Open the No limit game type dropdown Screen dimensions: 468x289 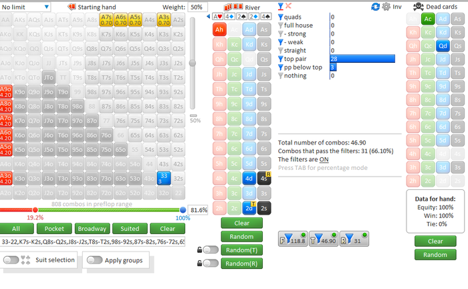[x=25, y=7]
